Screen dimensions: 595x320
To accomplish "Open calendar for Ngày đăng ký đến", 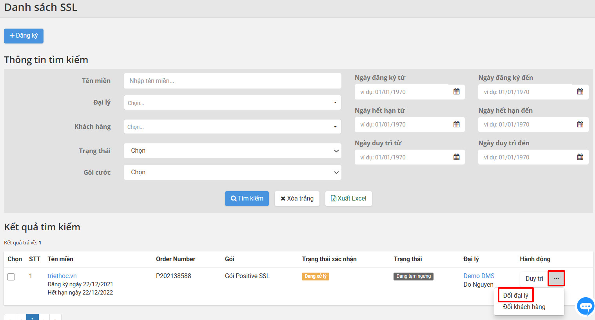I will click(x=580, y=92).
